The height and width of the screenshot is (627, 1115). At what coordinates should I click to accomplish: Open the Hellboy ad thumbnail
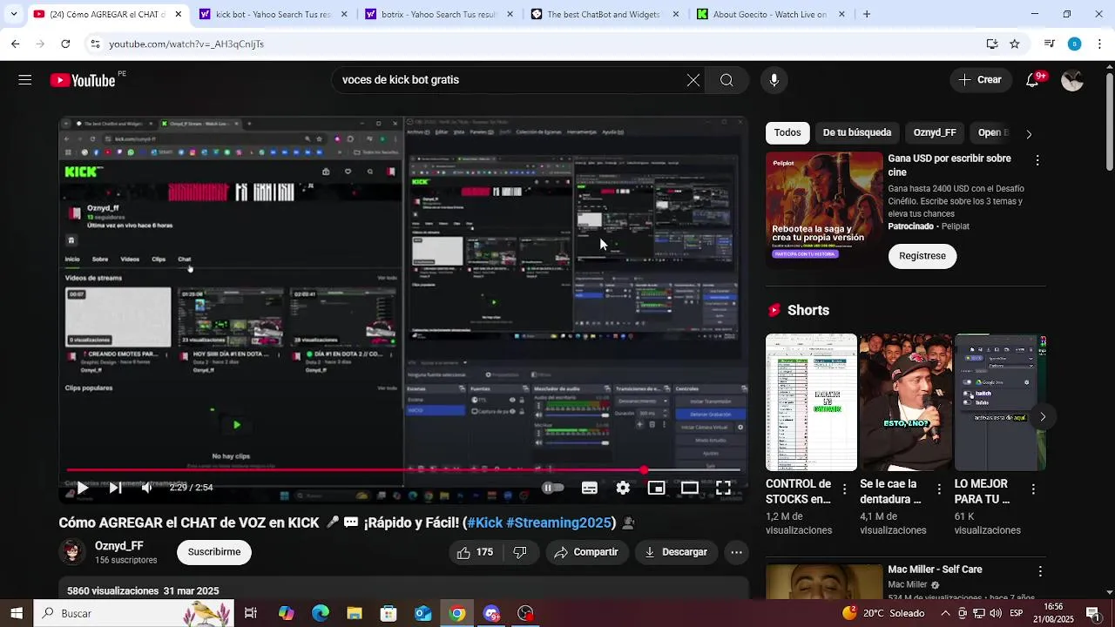tap(824, 209)
